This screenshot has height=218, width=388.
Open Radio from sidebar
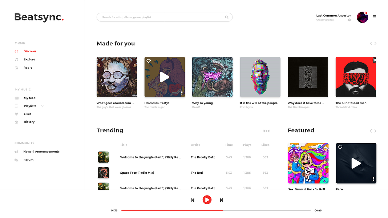coord(28,68)
